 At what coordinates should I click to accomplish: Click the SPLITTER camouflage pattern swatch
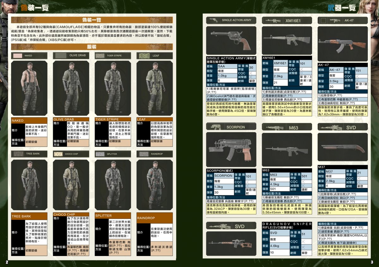coord(100,154)
